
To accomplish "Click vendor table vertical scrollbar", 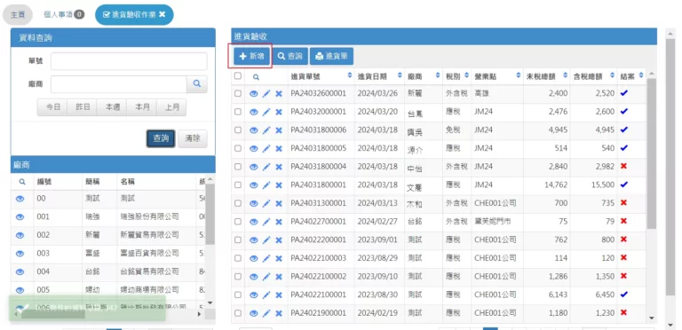I will [210, 215].
